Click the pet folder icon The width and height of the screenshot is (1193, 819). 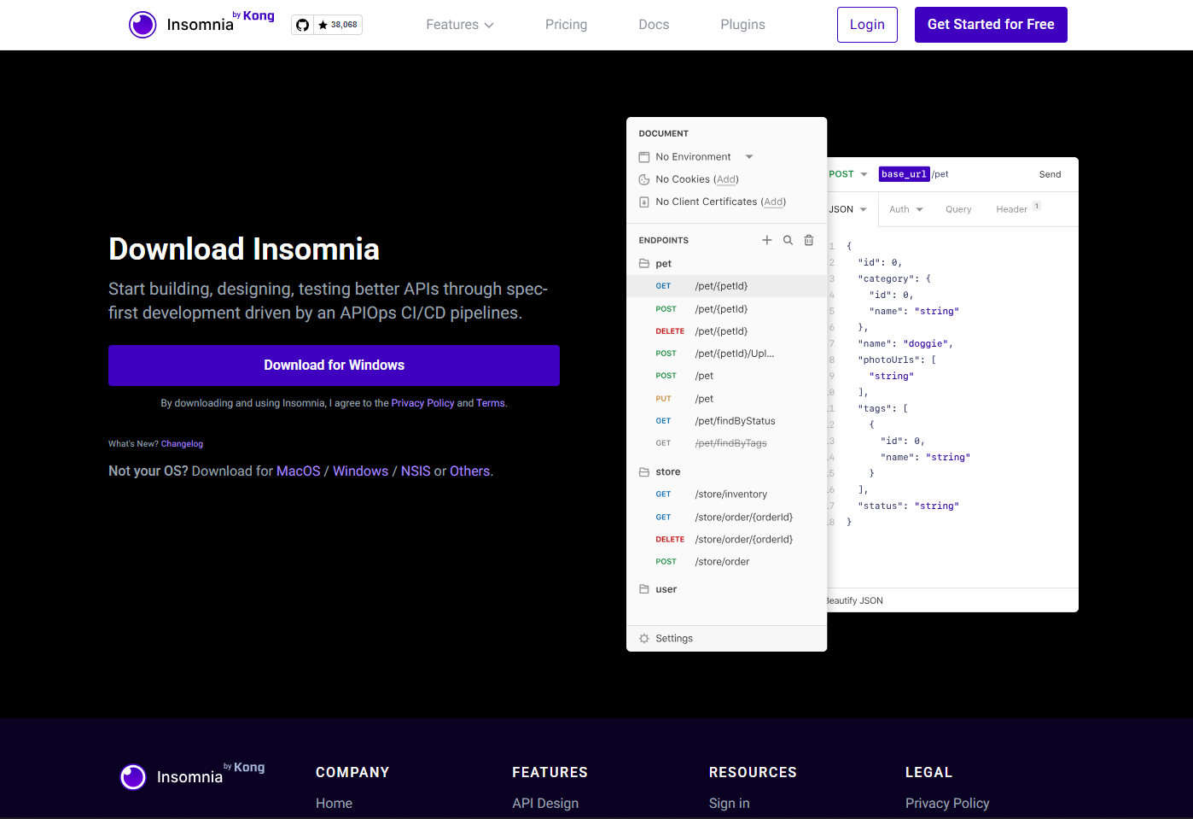(x=644, y=263)
